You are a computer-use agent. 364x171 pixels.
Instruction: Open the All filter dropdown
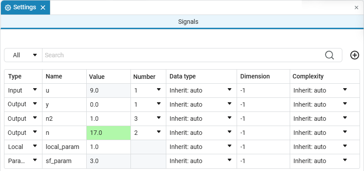(23, 55)
